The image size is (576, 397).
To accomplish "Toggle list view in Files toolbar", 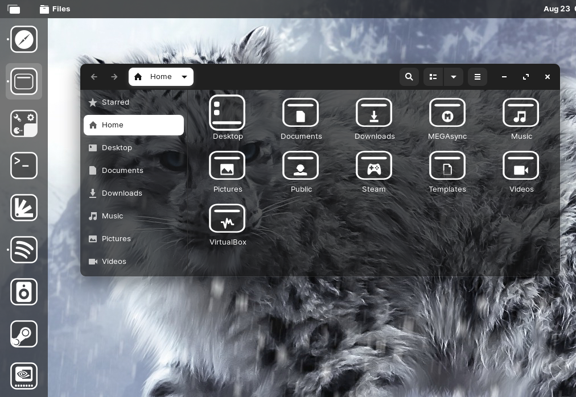I will point(433,77).
